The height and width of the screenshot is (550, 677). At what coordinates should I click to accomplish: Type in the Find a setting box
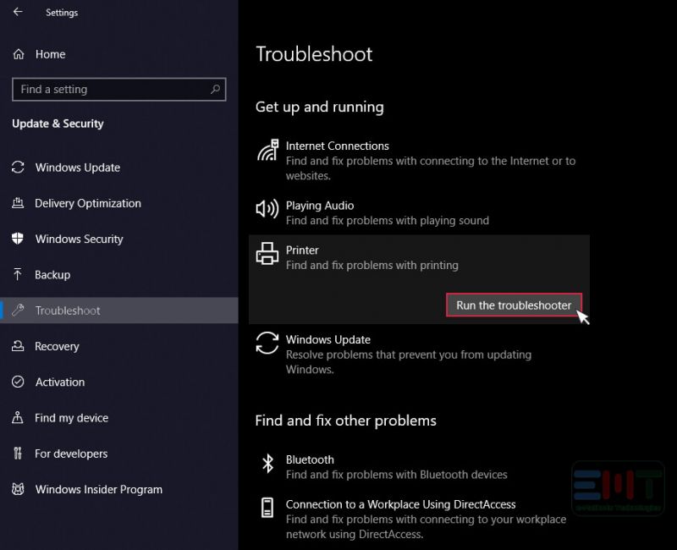click(110, 90)
